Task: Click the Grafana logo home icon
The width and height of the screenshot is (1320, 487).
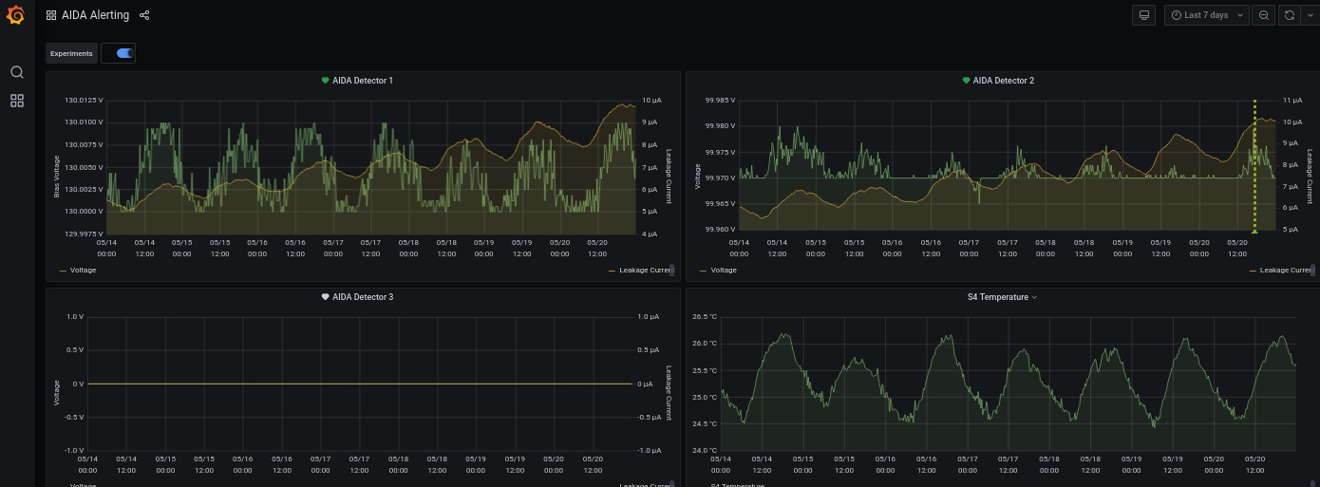Action: (x=16, y=16)
